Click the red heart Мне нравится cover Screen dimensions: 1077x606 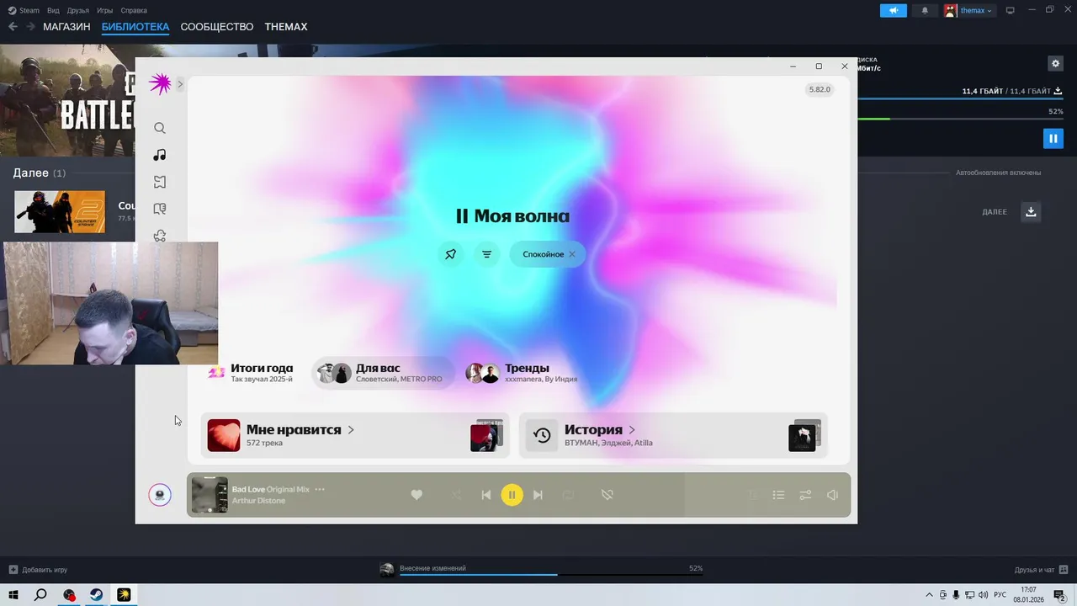click(x=224, y=435)
